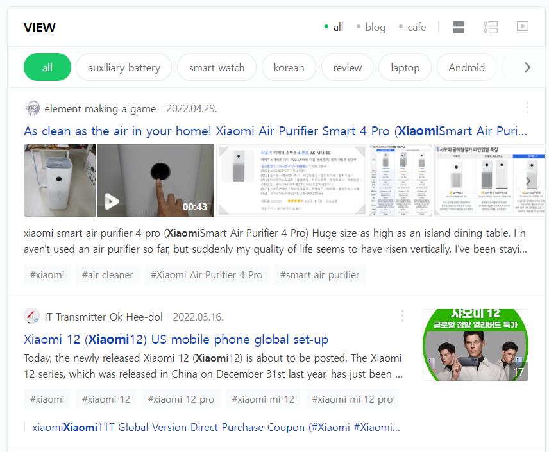This screenshot has height=452, width=549.
Task: Open the IT Transmitter Ok Hee-dol blog name
Action: (104, 317)
